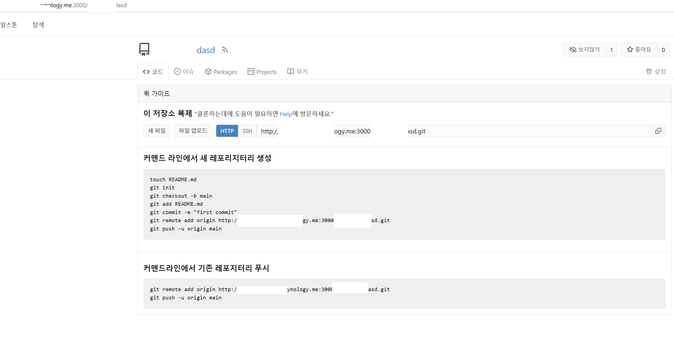This screenshot has height=342, width=674.
Task: Click the RSS feed icon beside dasd
Action: tap(225, 50)
